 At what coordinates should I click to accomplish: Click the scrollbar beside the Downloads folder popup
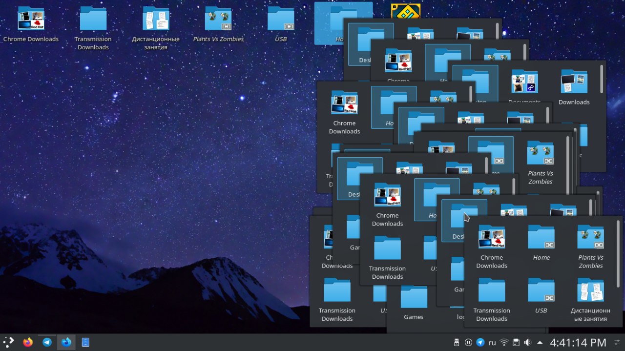pyautogui.click(x=602, y=79)
